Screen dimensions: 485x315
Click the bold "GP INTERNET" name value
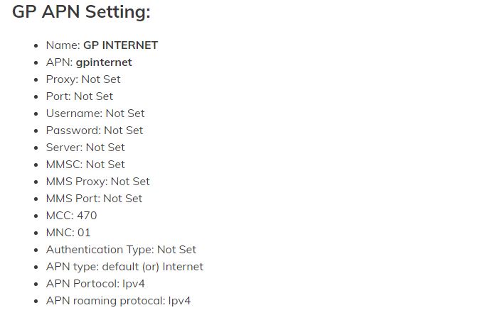pos(120,45)
